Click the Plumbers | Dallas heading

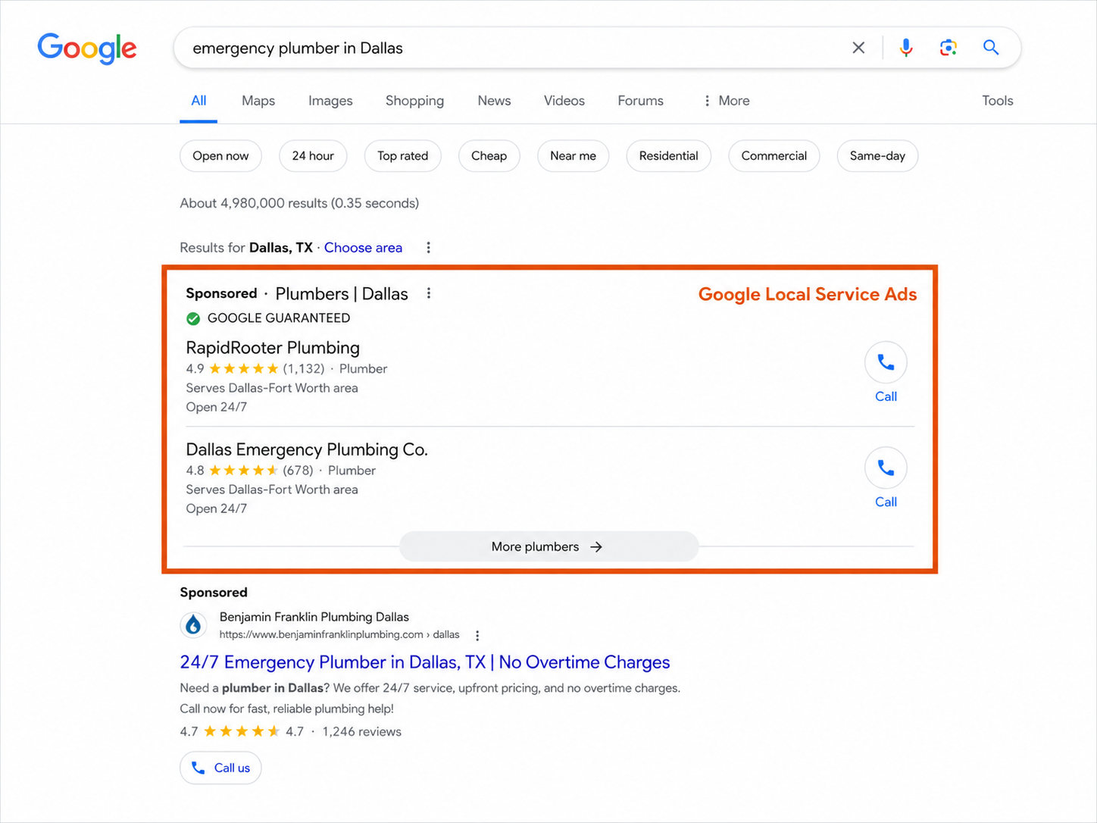[342, 294]
